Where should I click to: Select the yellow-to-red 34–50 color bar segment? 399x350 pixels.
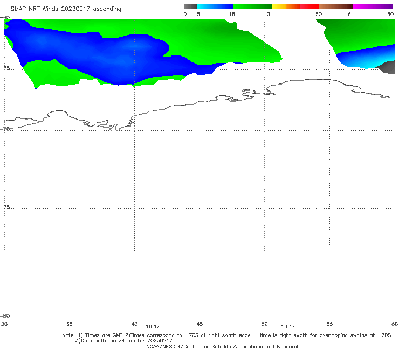click(295, 6)
